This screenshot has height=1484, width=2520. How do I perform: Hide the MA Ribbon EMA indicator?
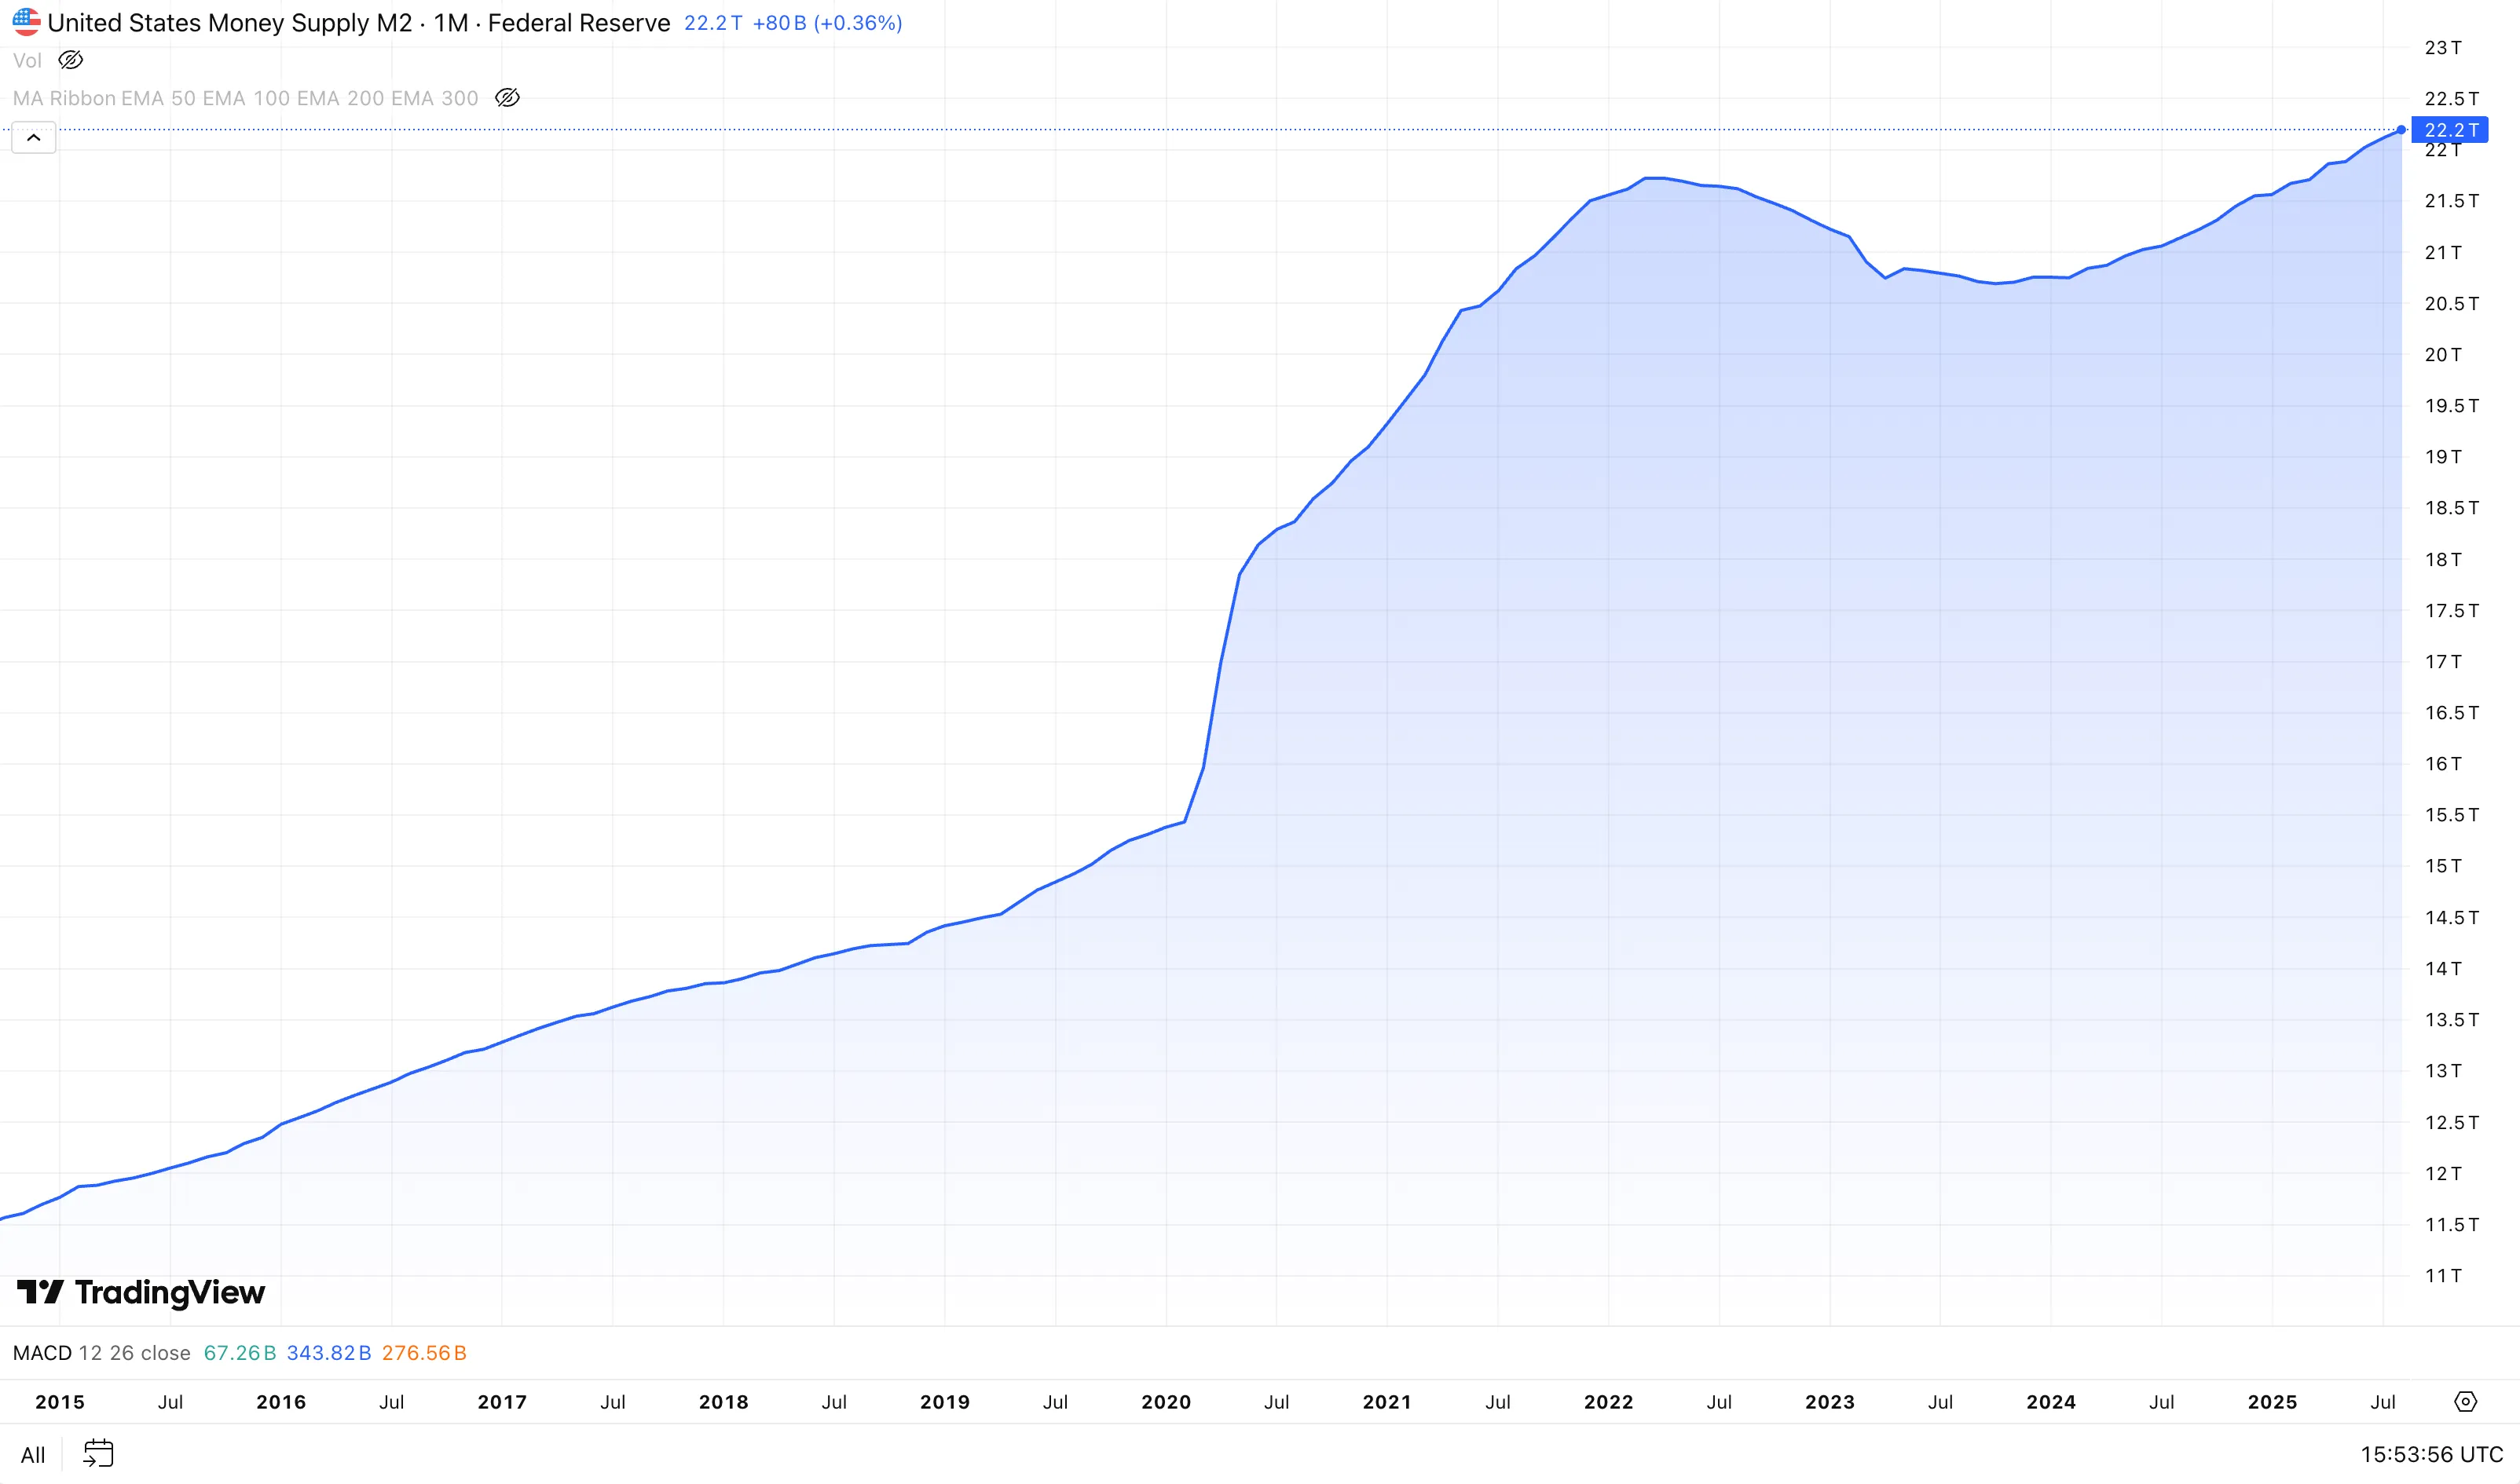click(508, 98)
